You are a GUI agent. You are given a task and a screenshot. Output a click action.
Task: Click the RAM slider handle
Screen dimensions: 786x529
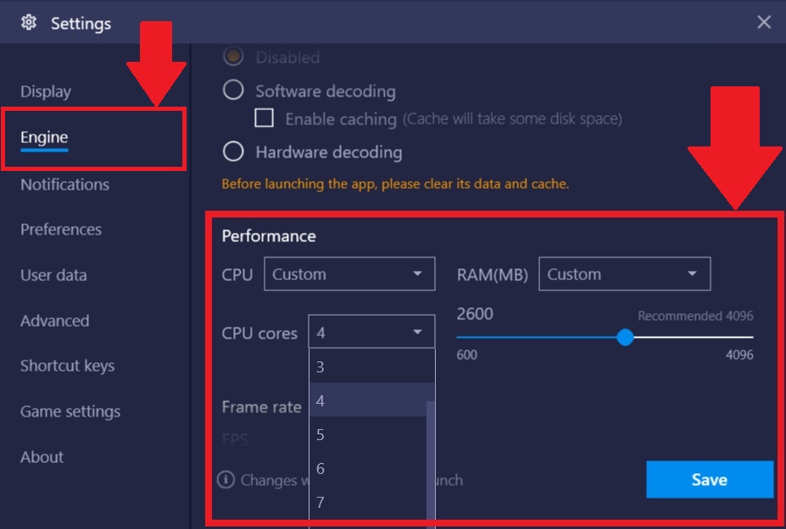625,338
